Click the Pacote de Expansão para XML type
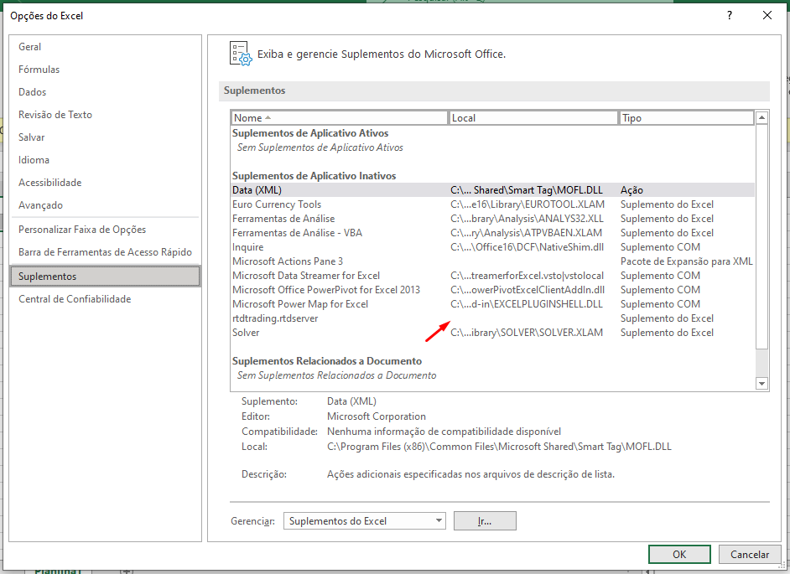 (687, 261)
